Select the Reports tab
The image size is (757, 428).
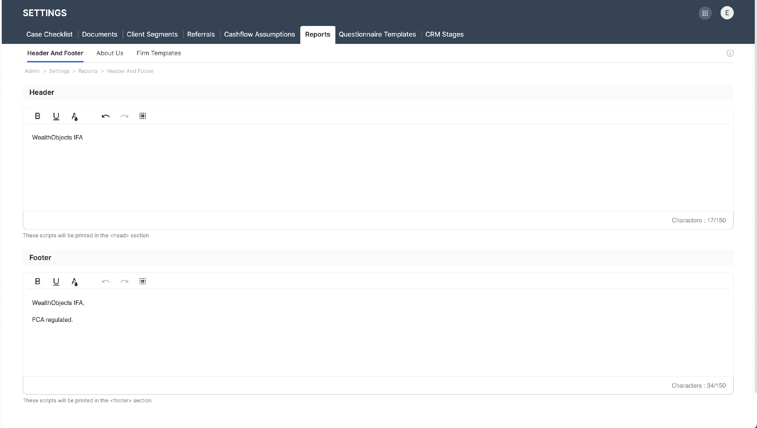(x=318, y=35)
